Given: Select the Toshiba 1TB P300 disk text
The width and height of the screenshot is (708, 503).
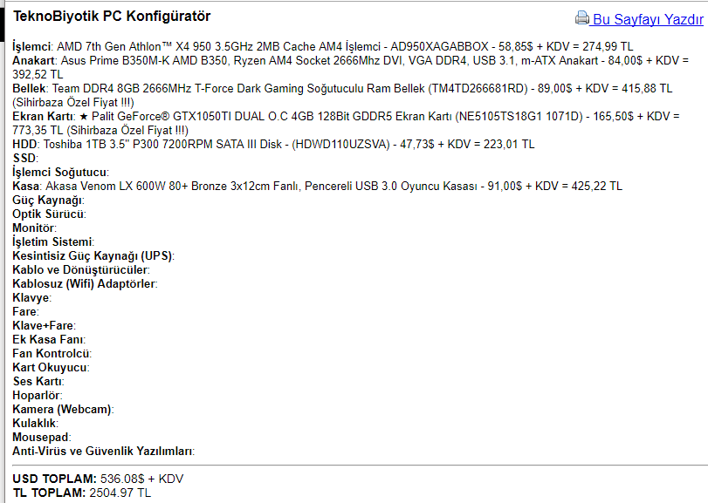Looking at the screenshot, I should (x=217, y=144).
